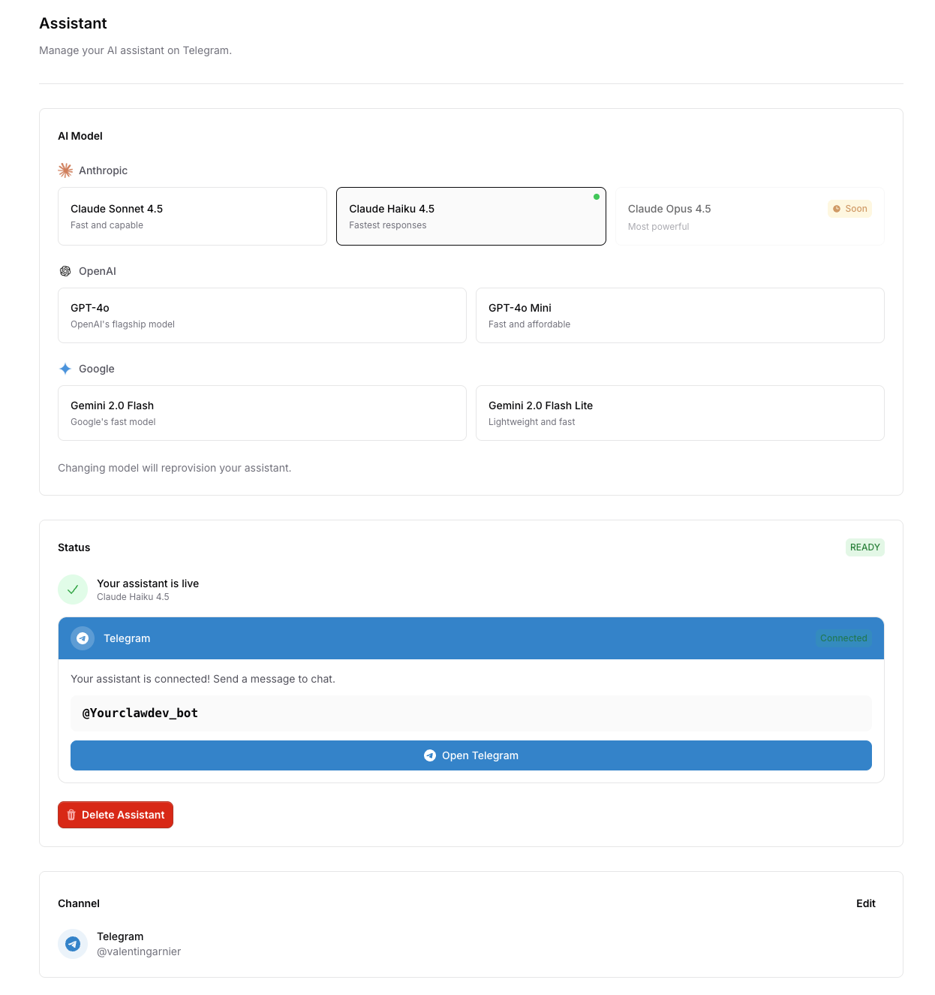Click the 'Telegram' name in the Channel section
The height and width of the screenshot is (995, 935).
[120, 936]
